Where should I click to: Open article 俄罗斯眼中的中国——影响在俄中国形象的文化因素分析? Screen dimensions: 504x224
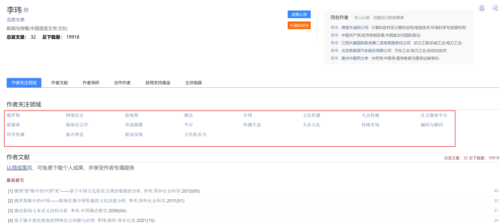point(70,201)
